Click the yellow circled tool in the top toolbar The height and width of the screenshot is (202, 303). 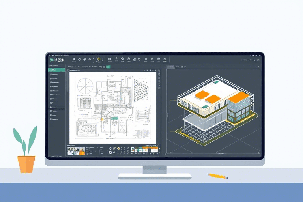pos(99,60)
